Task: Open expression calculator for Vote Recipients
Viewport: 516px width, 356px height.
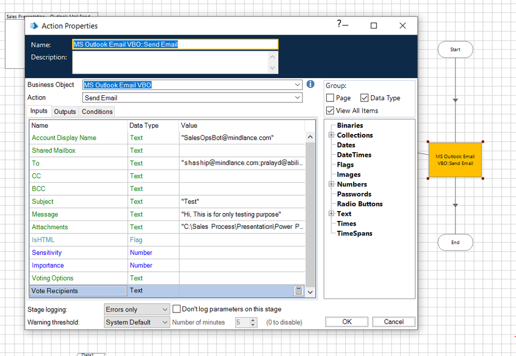Action: [298, 291]
